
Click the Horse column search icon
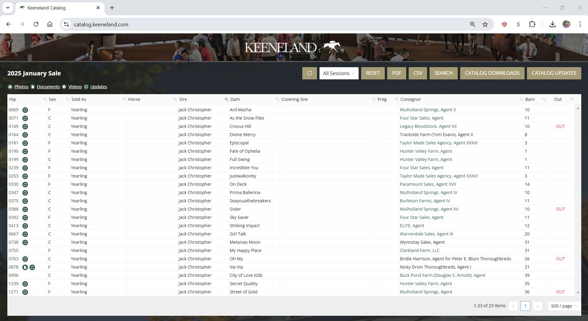[175, 99]
